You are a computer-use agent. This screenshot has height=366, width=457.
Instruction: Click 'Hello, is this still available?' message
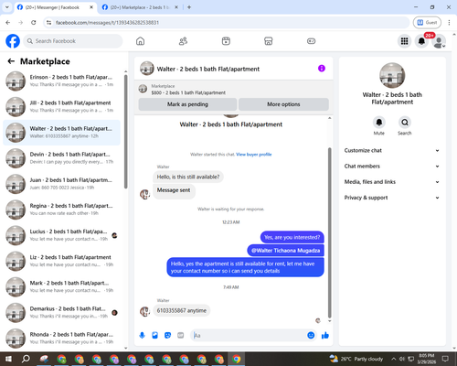point(188,177)
